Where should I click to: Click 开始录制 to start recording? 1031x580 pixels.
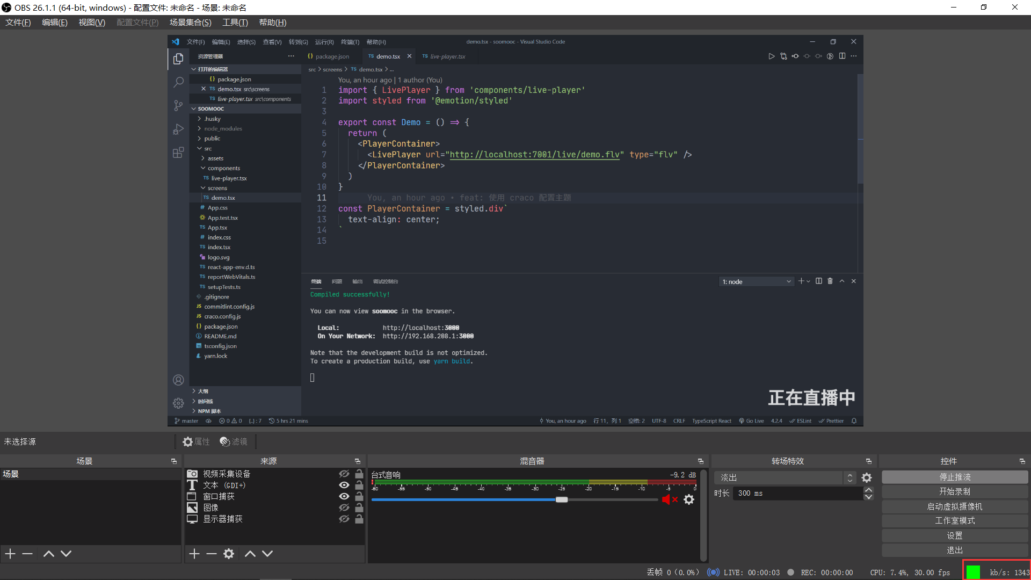[x=955, y=491]
